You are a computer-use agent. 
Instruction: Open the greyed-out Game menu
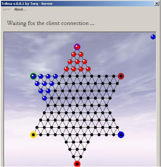pyautogui.click(x=6, y=9)
